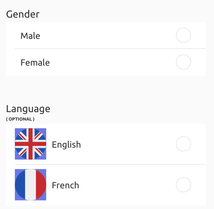The height and width of the screenshot is (209, 214).
Task: Choose the English language radio button
Action: [183, 144]
